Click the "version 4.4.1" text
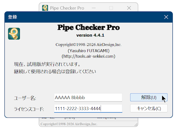The width and height of the screenshot is (179, 132). pos(90,35)
